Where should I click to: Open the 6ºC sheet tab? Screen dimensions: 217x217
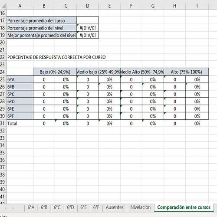point(57,207)
